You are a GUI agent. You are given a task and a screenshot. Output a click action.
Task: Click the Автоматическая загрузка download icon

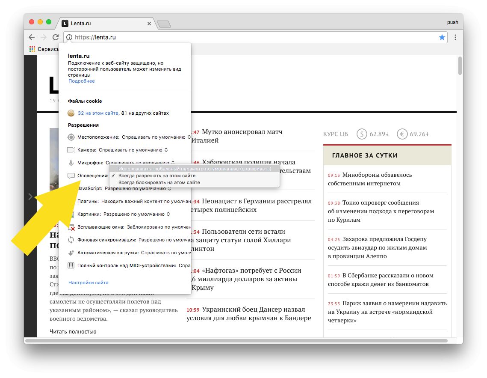tap(71, 253)
